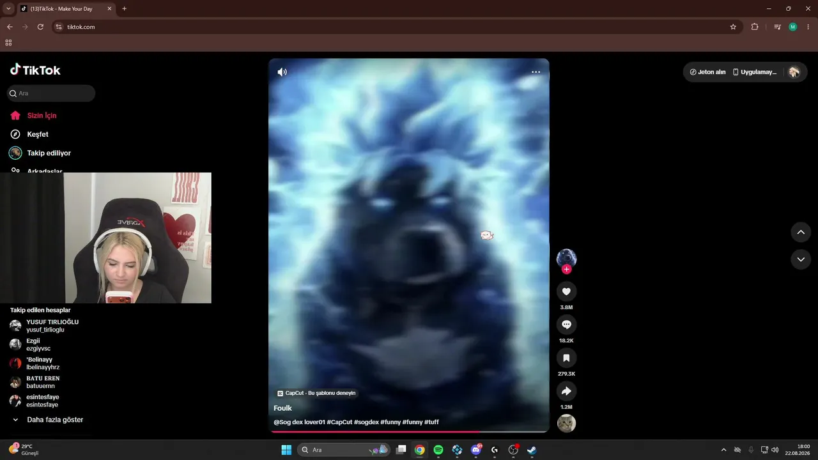This screenshot has height=460, width=818.
Task: Open the 'Takip ediliyor' feed
Action: 49,153
